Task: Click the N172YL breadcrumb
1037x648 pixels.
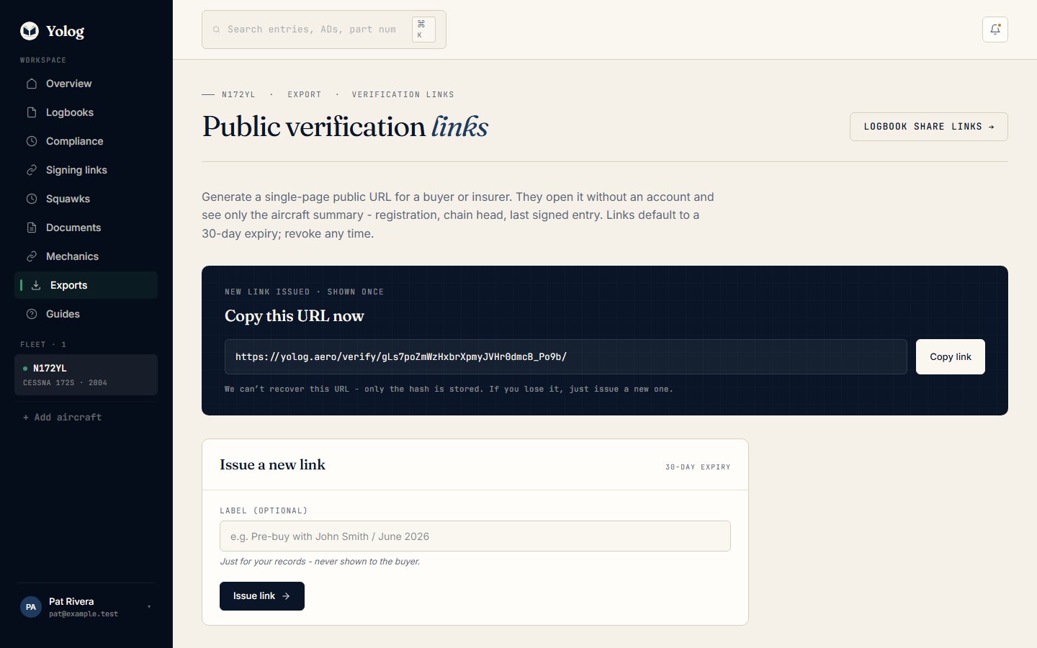Action: (x=238, y=94)
